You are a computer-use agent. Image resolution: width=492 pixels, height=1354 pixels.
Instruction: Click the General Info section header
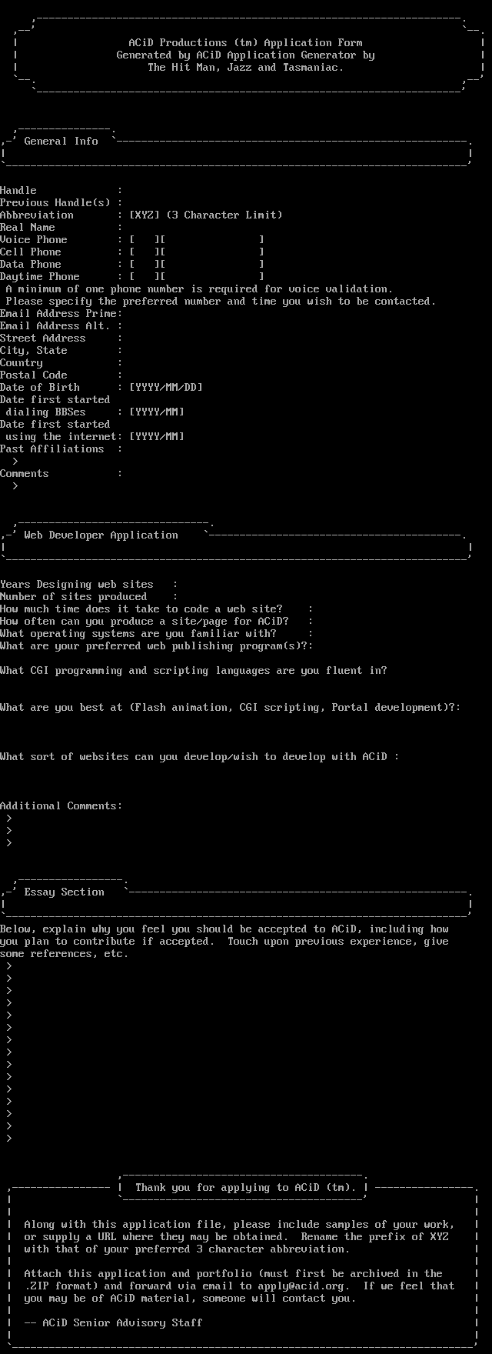click(x=61, y=142)
